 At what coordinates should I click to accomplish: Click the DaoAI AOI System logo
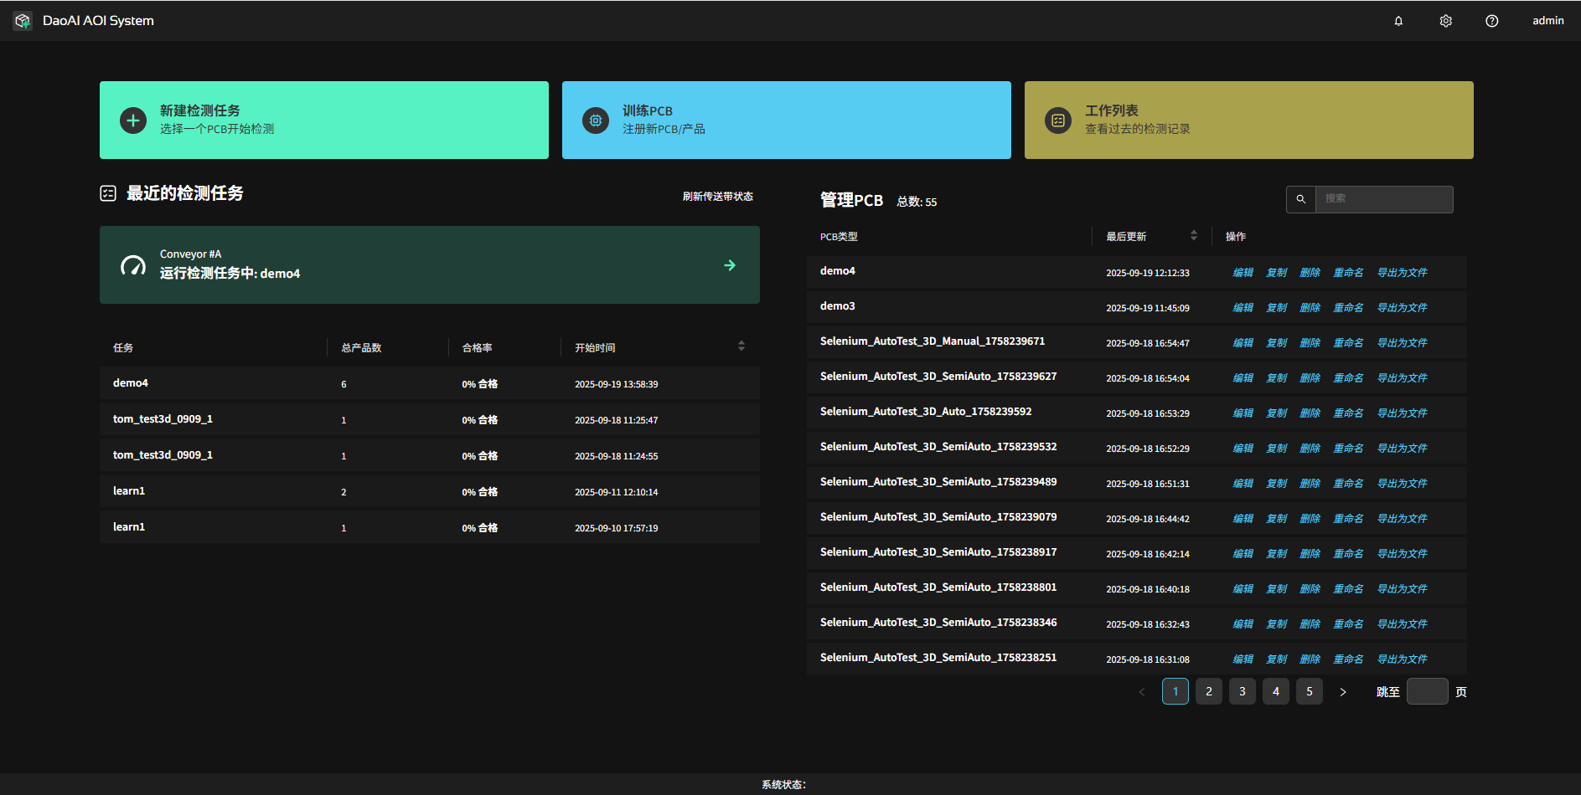pos(23,21)
